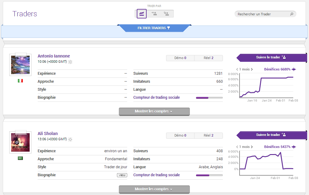Expand Montrer les comptes for Ali Sholan
This screenshot has width=309, height=195.
154,189
